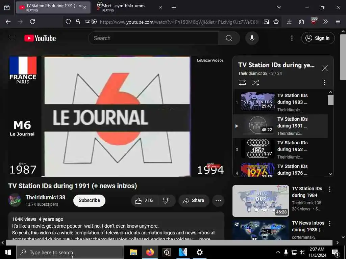Open picture-in-picture icon in address bar
The image size is (346, 259).
coord(266,22)
